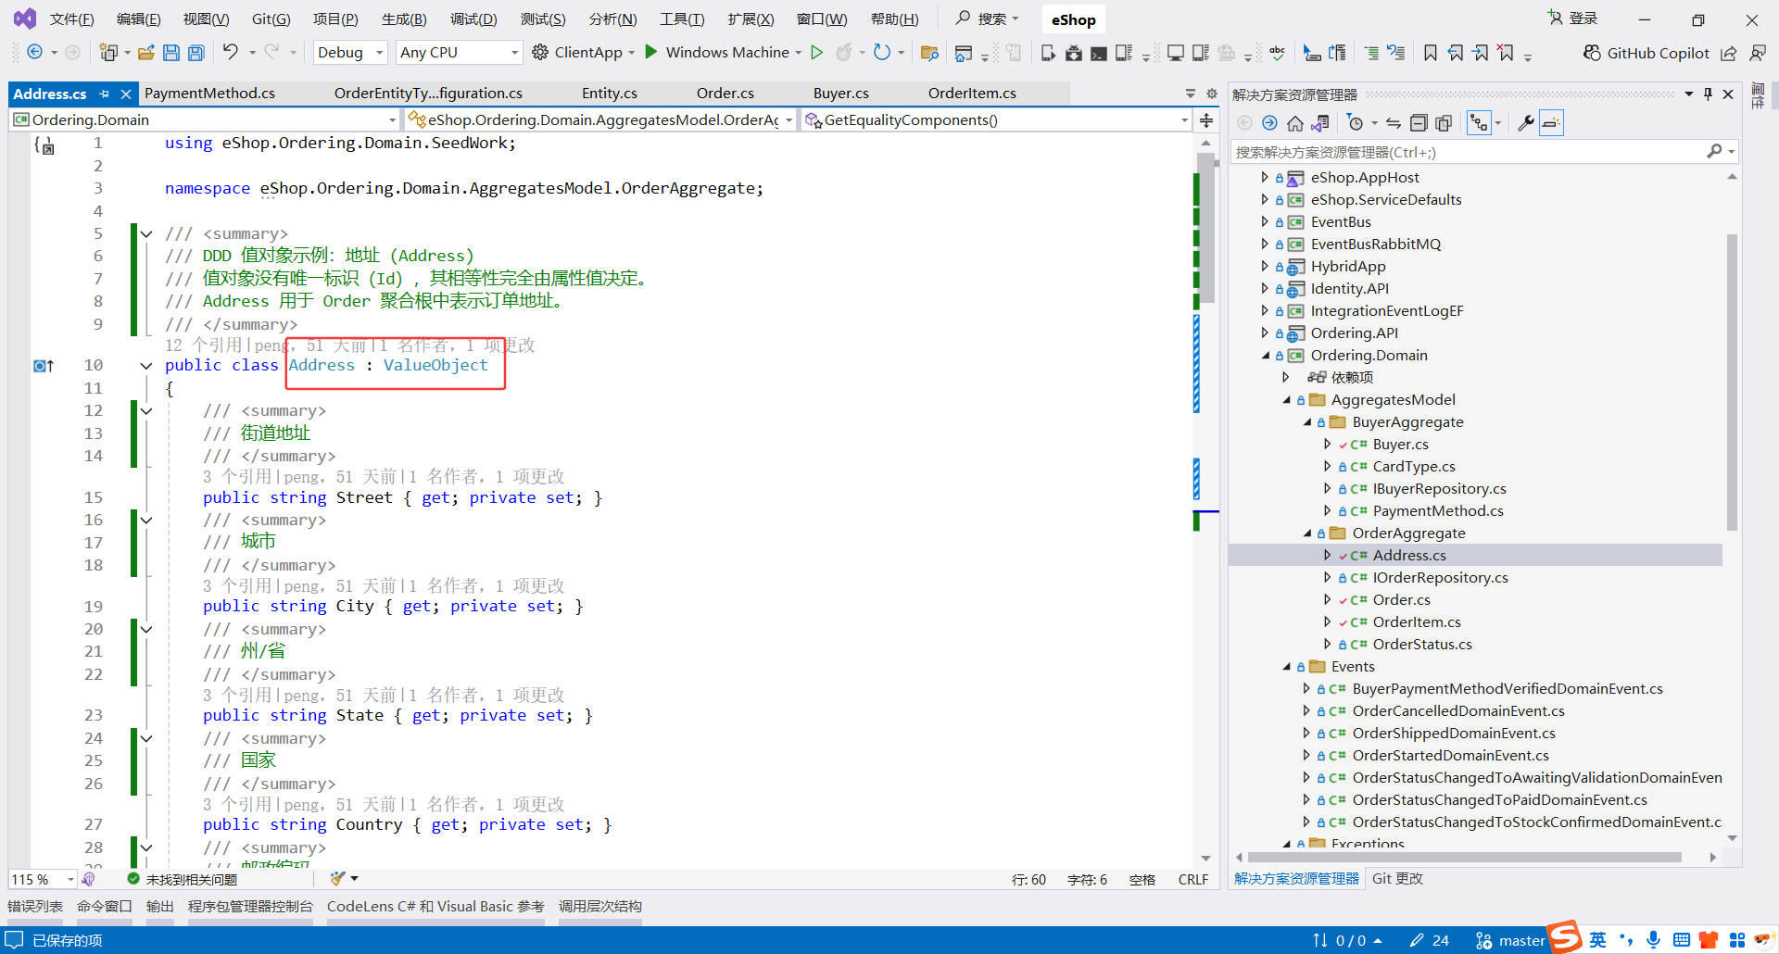Open properties with the wrench icon
Viewport: 1779px width, 954px height.
click(1525, 123)
